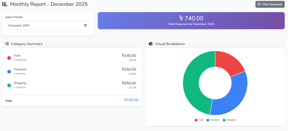
Task: Click the green Shopping category dot
Action: coord(9,85)
